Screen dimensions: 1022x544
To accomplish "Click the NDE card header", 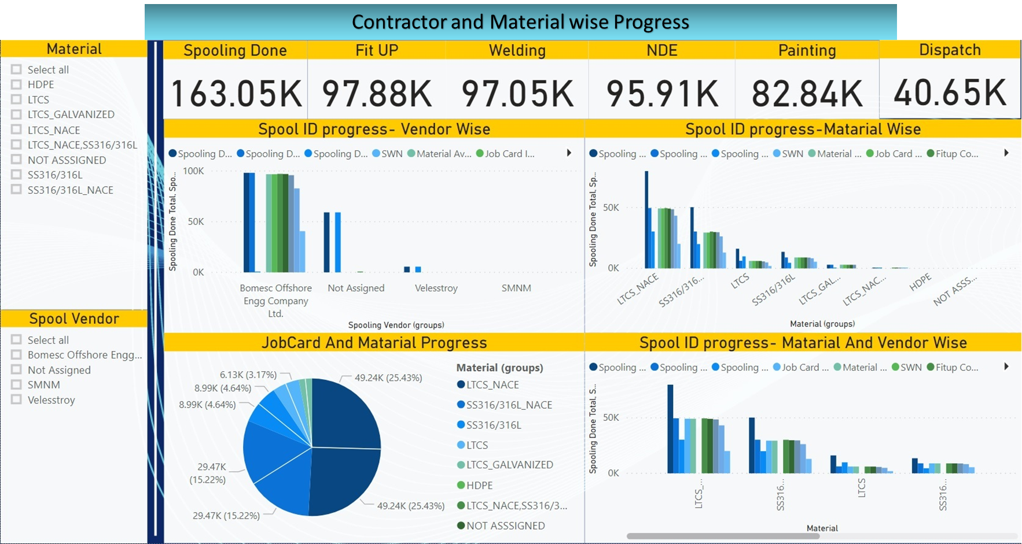I will pyautogui.click(x=661, y=50).
